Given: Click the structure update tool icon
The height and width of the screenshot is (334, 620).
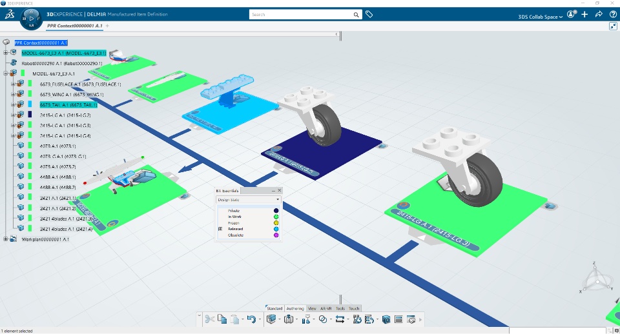Looking at the screenshot, I should (357, 319).
